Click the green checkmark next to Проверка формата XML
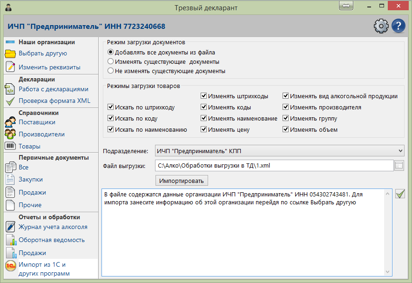 pos(10,101)
